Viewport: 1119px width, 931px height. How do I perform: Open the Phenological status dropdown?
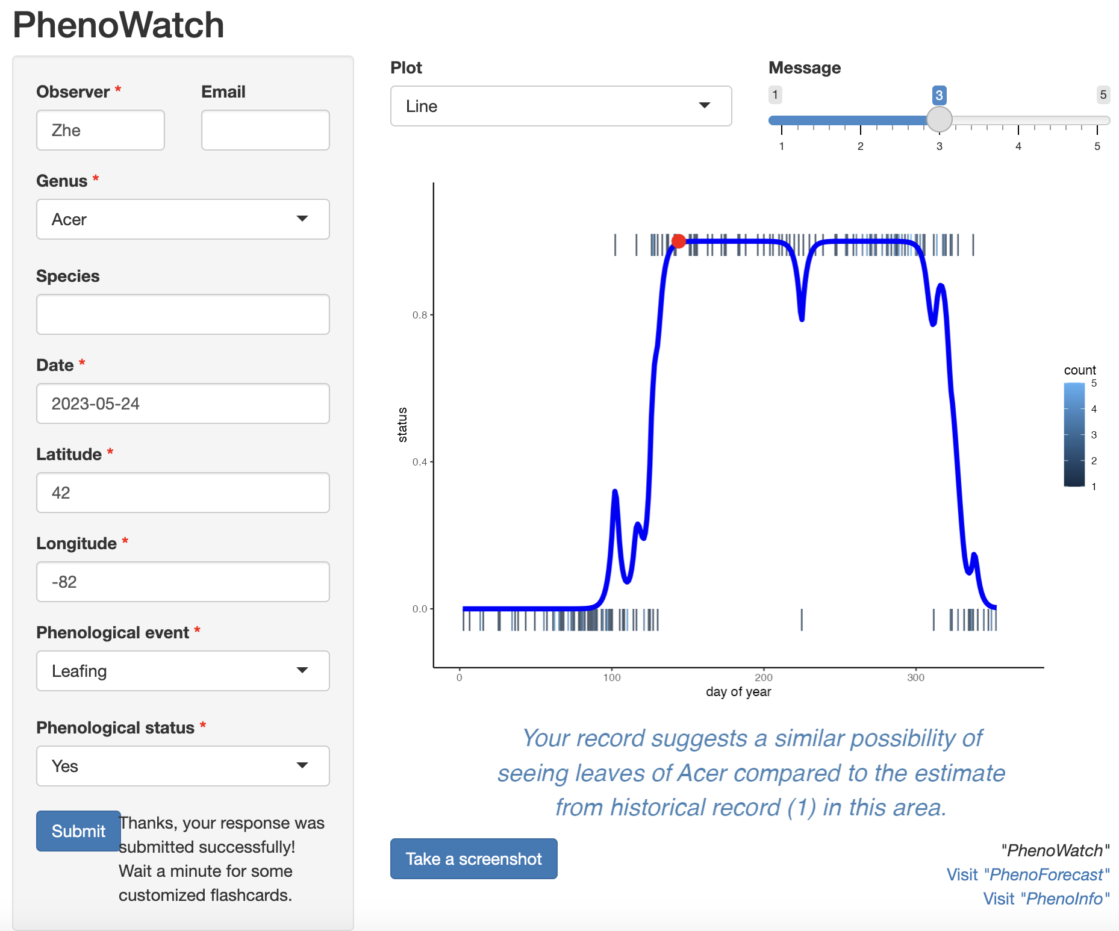coord(183,766)
